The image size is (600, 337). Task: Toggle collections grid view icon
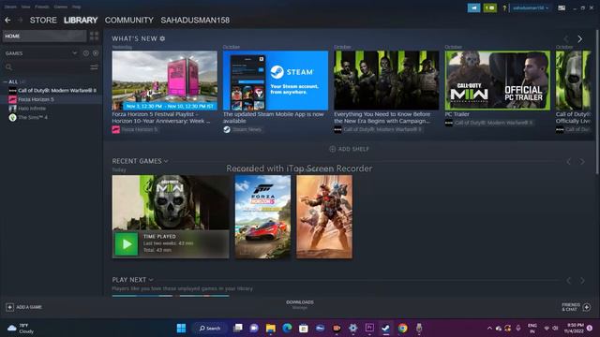click(94, 36)
